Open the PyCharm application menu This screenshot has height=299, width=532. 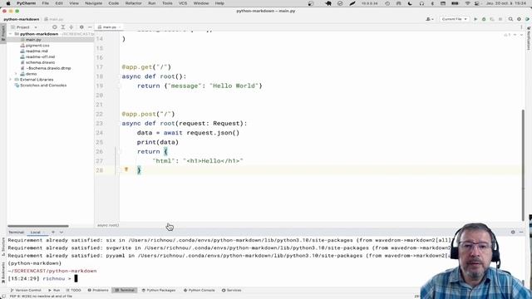pos(26,3)
